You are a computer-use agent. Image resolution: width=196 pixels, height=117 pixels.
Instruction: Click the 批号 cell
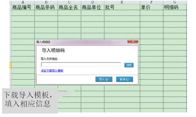122,7
